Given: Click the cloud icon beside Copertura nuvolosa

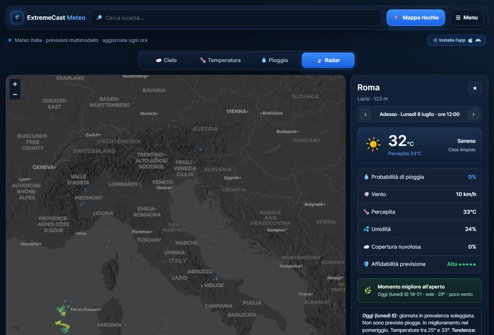Looking at the screenshot, I should [366, 247].
